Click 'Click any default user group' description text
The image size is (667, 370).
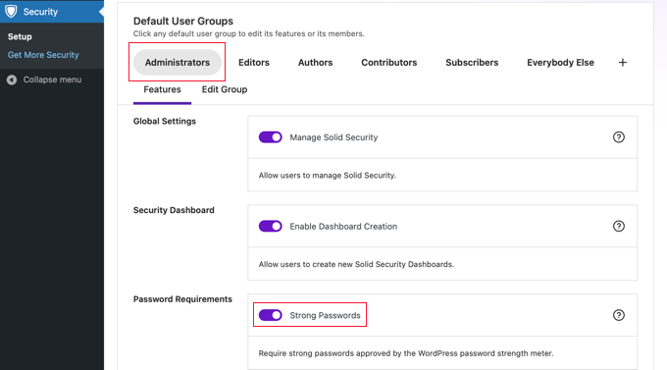[x=249, y=33]
